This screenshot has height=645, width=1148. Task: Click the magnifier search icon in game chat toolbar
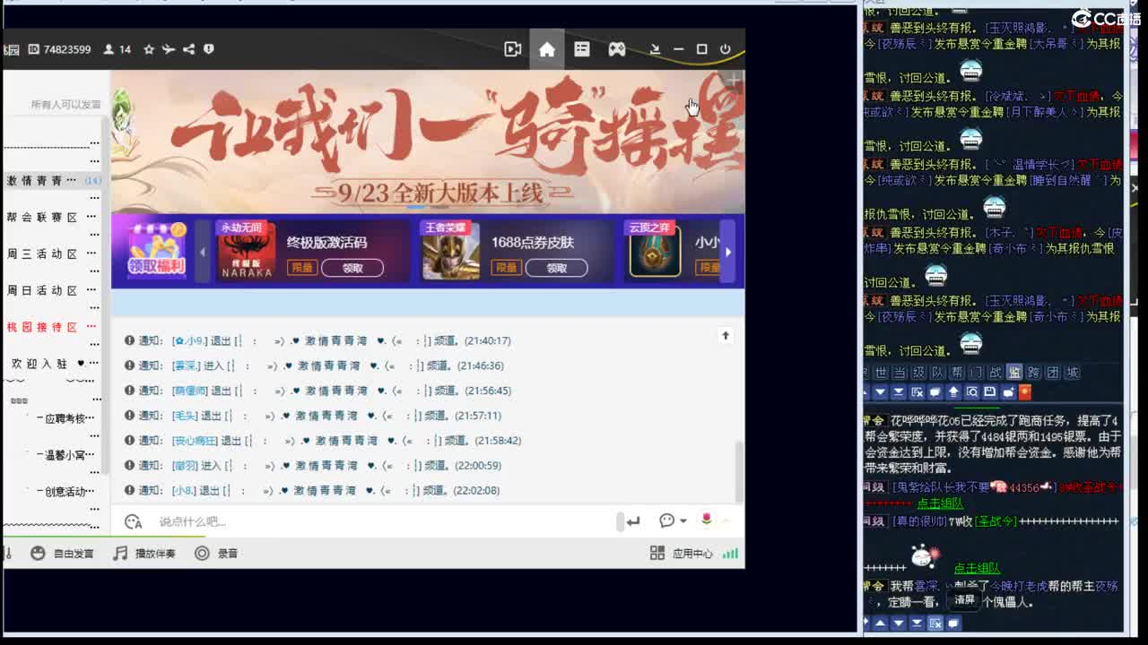[x=971, y=392]
